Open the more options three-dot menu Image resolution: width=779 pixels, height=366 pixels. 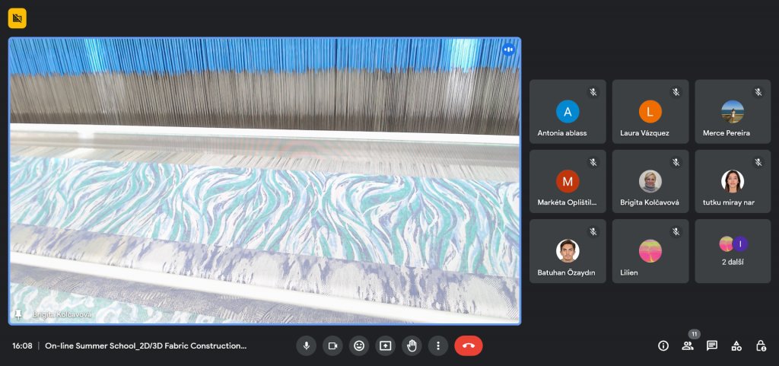coord(438,345)
